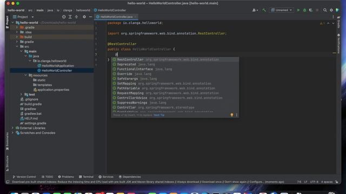Open IDE settings gear in top toolbar
Image resolution: width=346 pixels, height=194 pixels.
click(331, 10)
